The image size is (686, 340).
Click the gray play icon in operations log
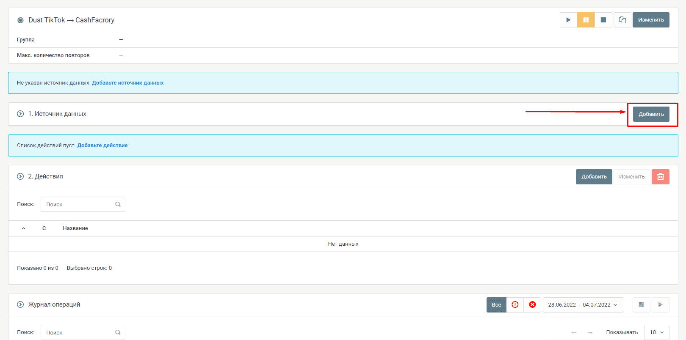click(660, 304)
